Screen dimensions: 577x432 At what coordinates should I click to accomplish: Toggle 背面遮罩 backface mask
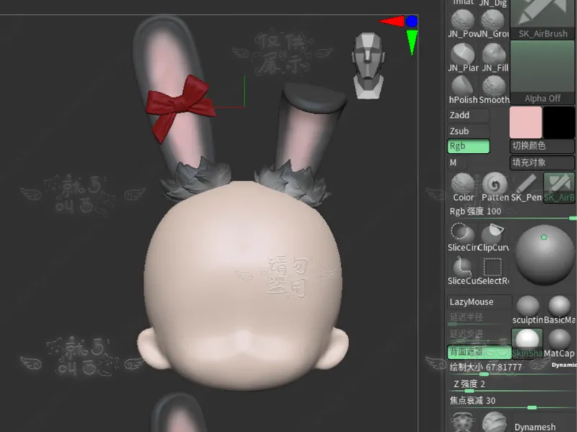[x=480, y=352]
